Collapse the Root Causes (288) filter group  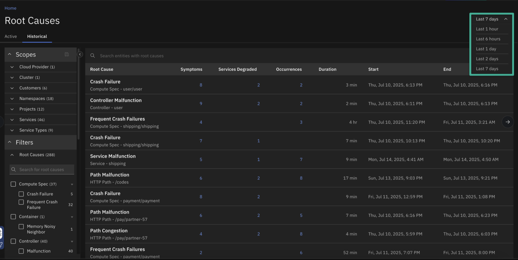(12, 155)
